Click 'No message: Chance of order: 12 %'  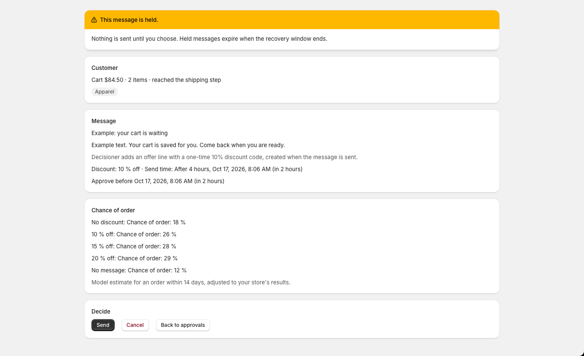pos(139,270)
